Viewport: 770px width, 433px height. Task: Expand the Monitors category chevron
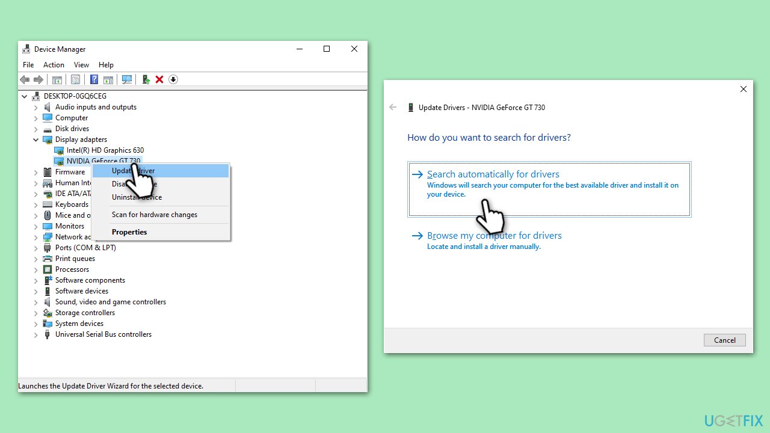click(36, 226)
